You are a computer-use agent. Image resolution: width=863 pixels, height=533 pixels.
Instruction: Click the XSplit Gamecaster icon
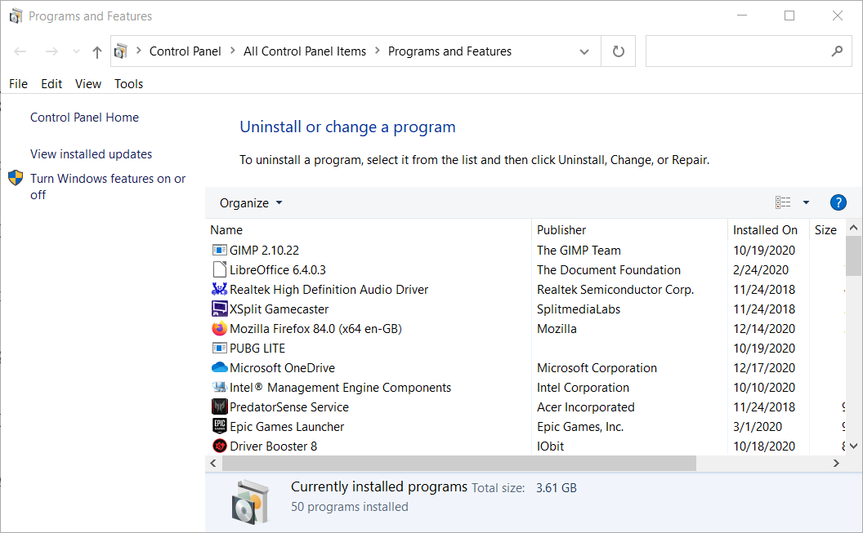pyautogui.click(x=220, y=309)
